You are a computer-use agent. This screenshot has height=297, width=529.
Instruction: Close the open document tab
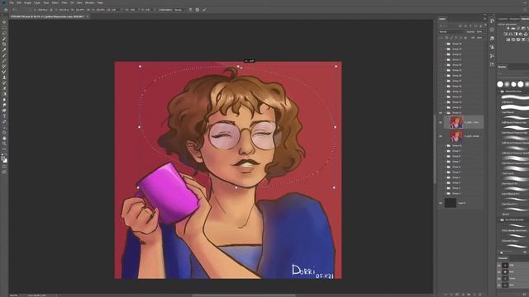[x=88, y=16]
